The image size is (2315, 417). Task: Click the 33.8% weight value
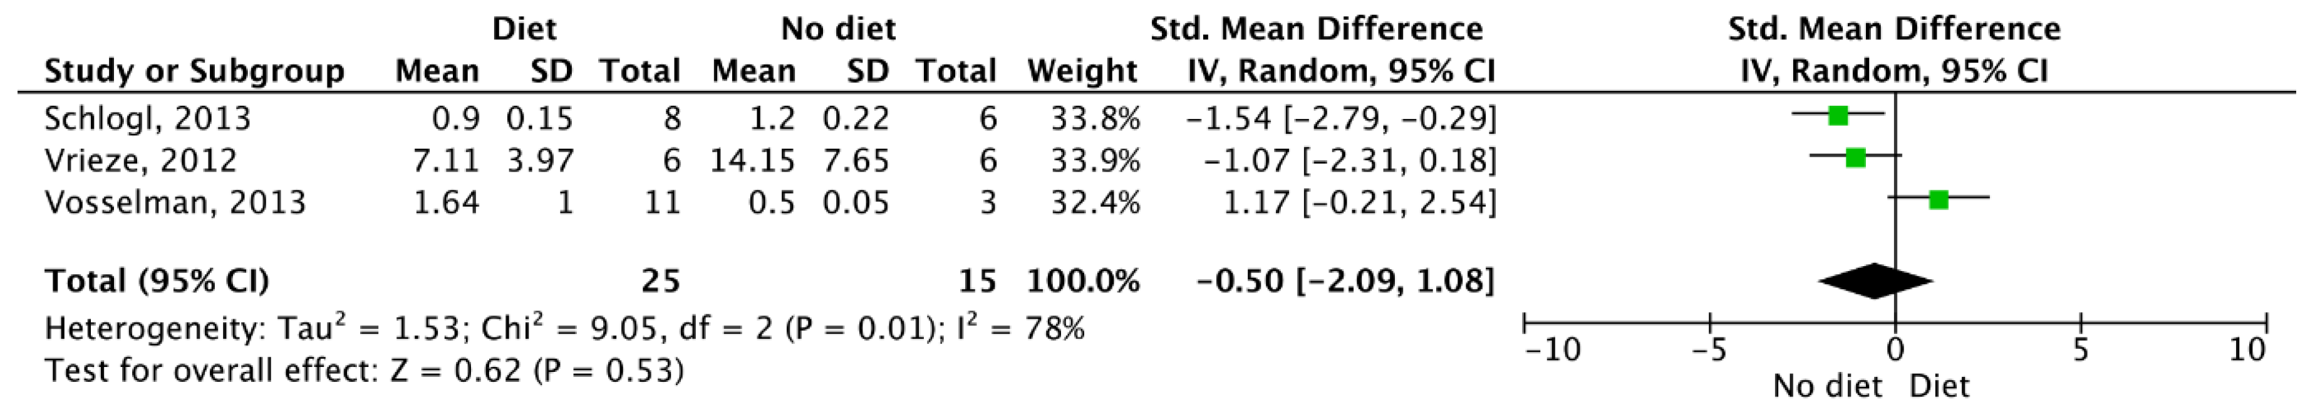coord(1095,118)
